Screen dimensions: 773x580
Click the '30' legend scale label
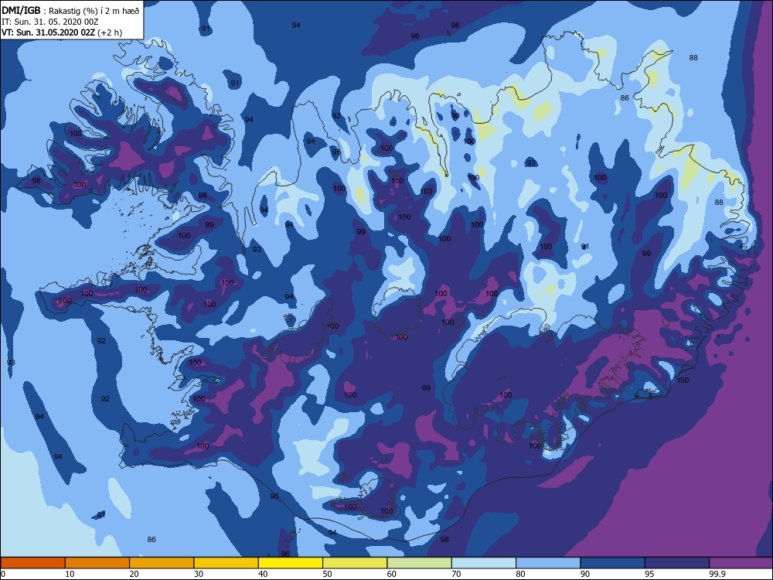pyautogui.click(x=199, y=574)
